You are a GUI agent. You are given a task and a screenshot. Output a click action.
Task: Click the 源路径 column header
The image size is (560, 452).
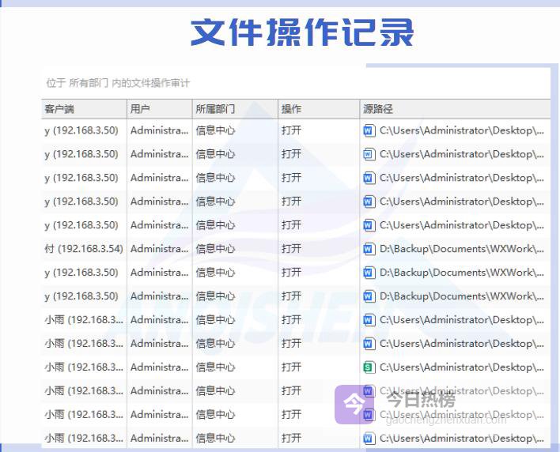coord(378,109)
